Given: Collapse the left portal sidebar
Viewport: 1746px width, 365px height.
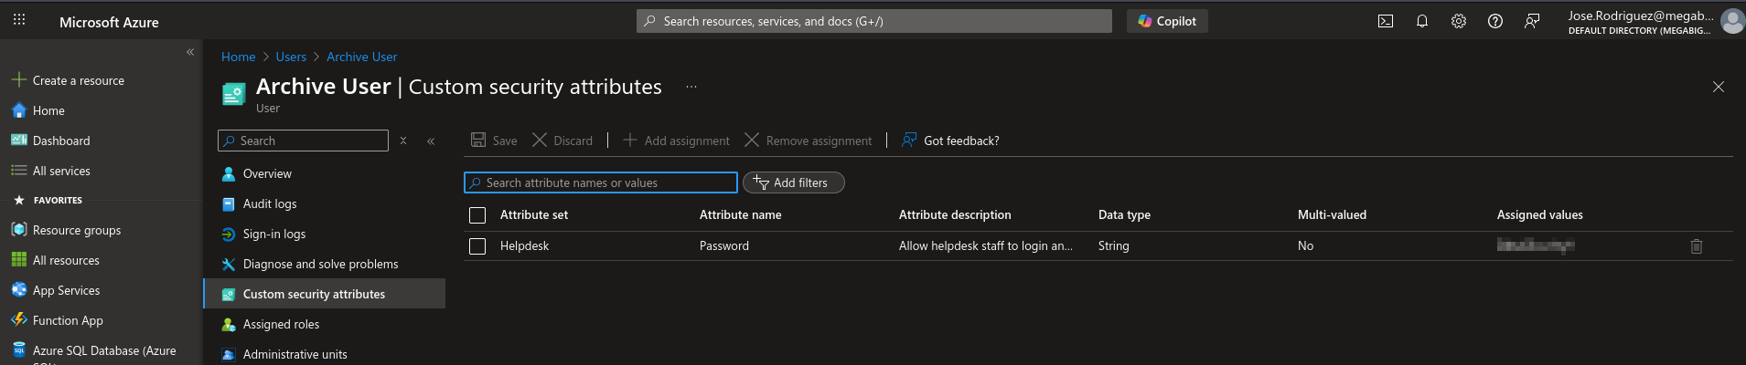Looking at the screenshot, I should [190, 52].
